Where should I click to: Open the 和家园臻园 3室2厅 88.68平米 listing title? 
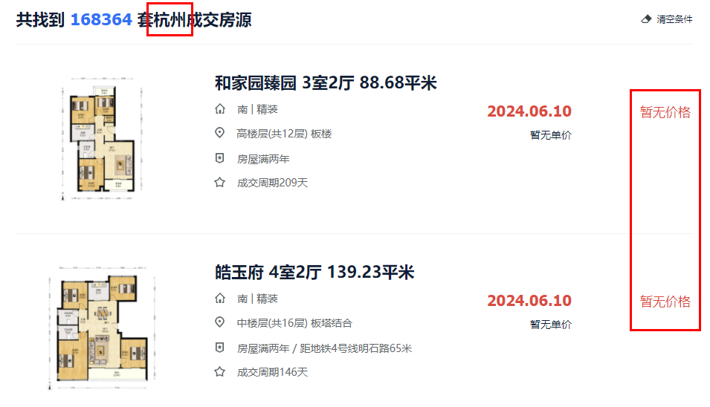326,82
